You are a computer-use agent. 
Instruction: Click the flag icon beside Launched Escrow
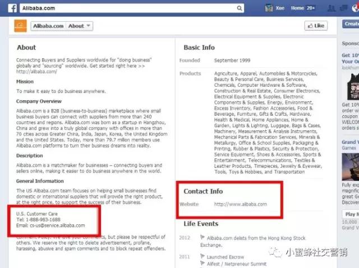click(x=202, y=257)
